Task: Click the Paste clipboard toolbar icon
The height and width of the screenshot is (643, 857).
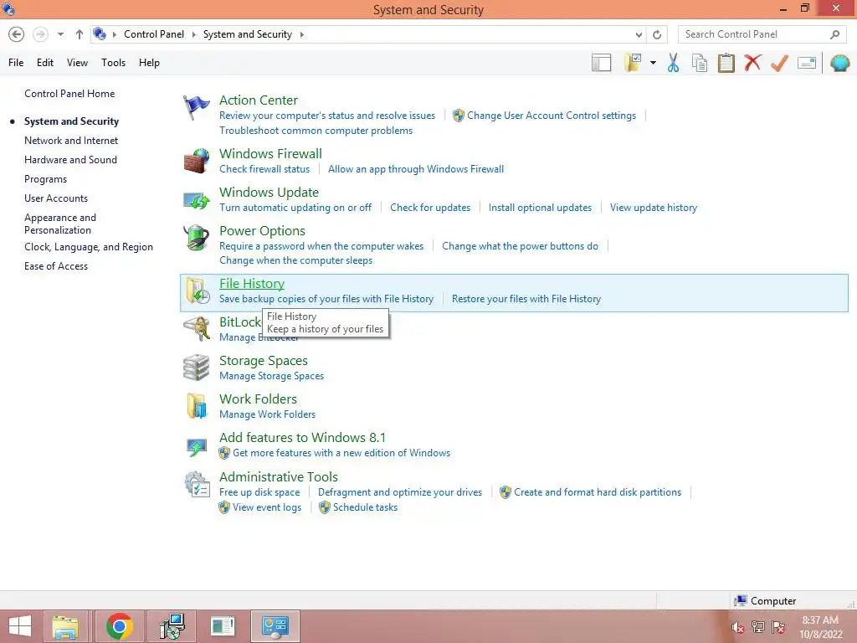Action: click(x=726, y=63)
